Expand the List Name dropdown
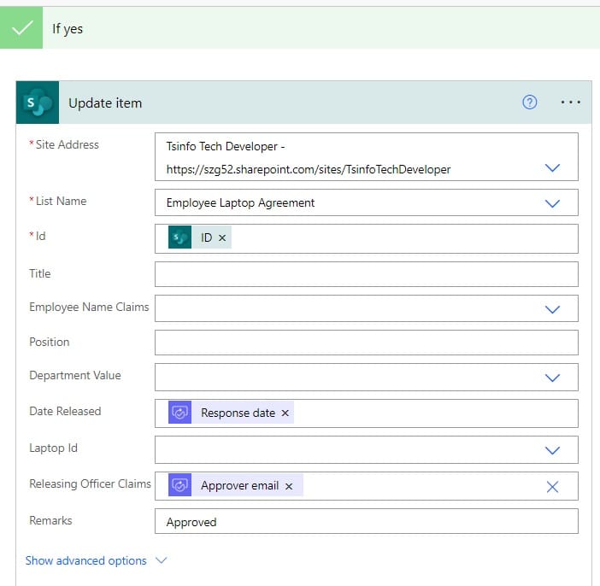Viewport: 600px width, 586px height. pos(552,203)
